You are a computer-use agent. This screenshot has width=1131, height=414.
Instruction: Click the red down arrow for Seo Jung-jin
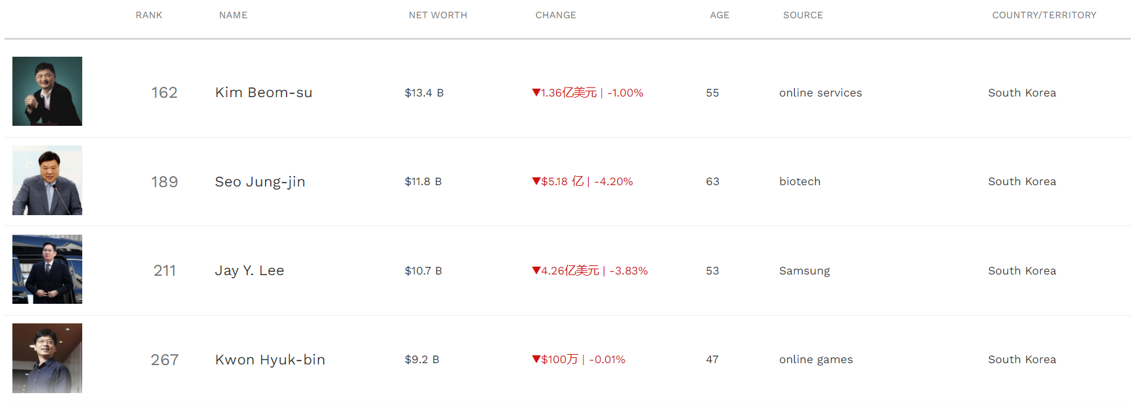(536, 181)
